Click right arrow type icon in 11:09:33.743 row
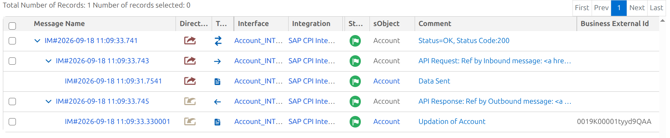Viewport: 670px width, 138px height. pos(217,61)
